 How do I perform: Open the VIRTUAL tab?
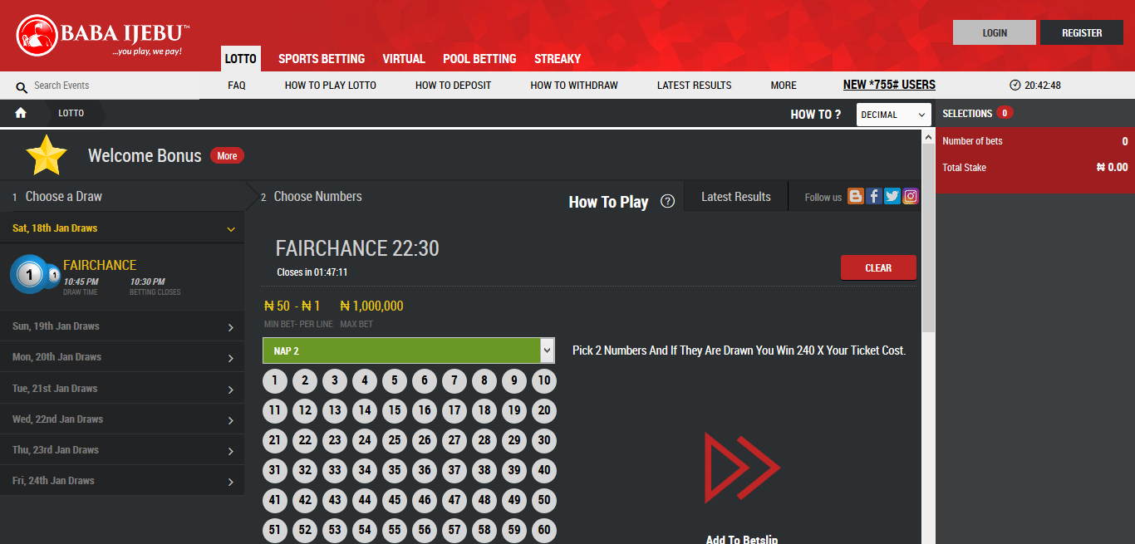coord(404,59)
